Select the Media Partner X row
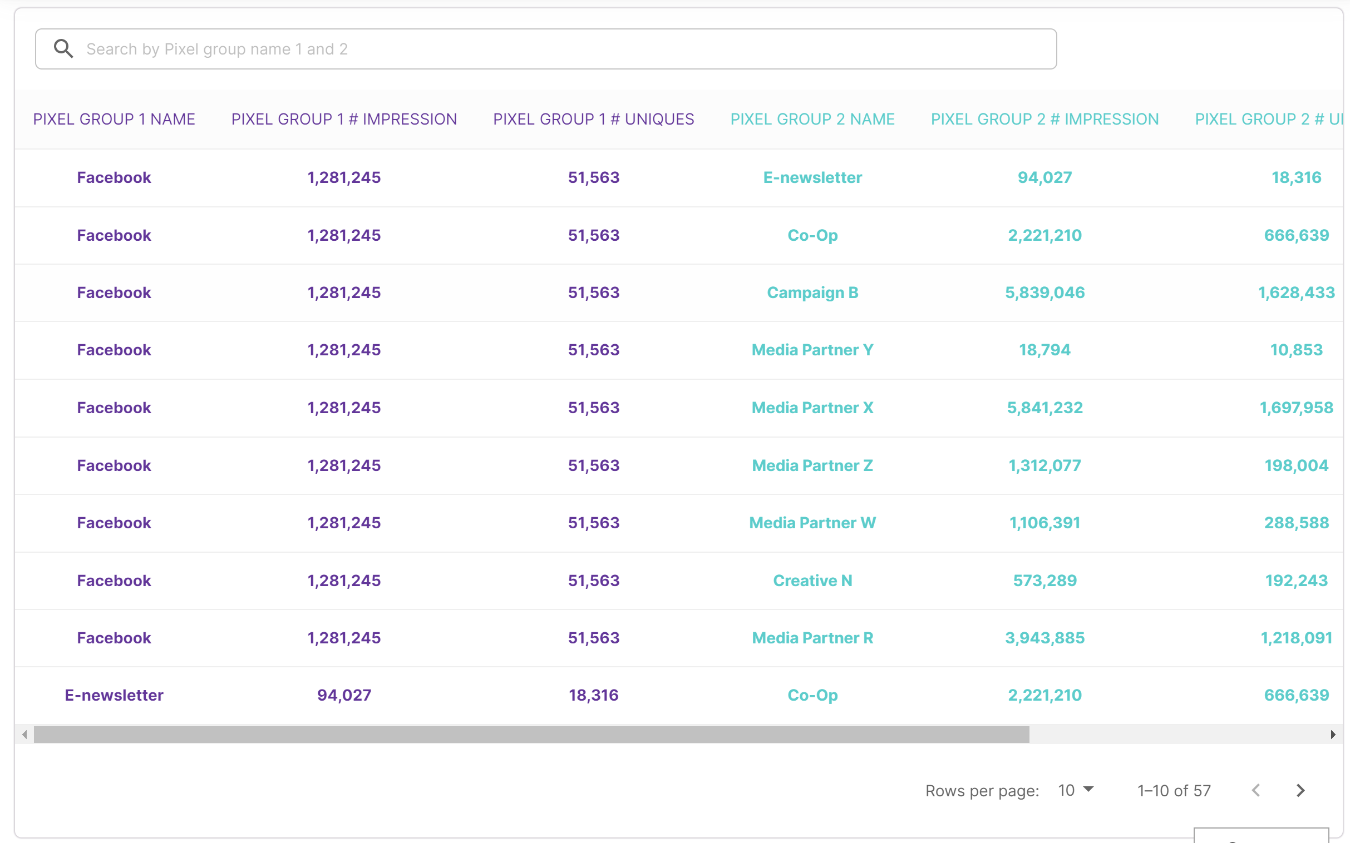 pos(678,408)
